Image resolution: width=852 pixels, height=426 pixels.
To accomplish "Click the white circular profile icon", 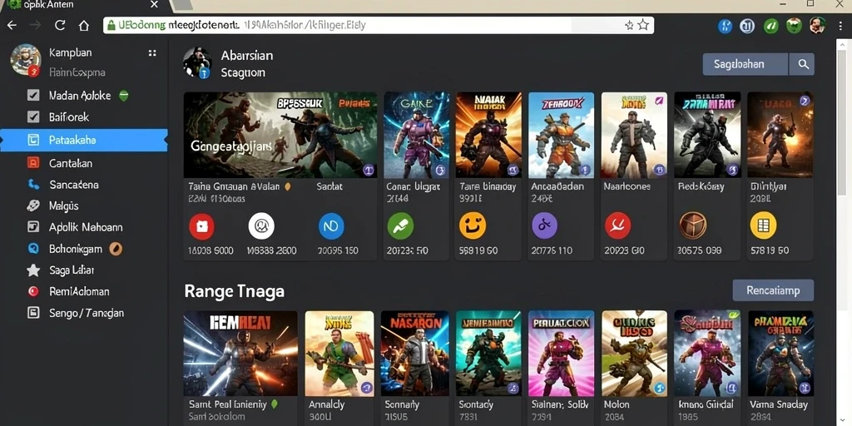I will 261,226.
